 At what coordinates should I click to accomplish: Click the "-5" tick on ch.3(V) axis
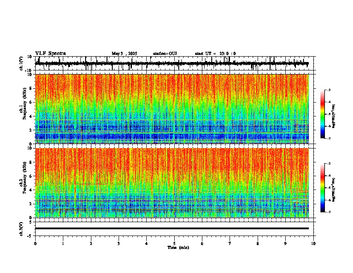point(30,236)
